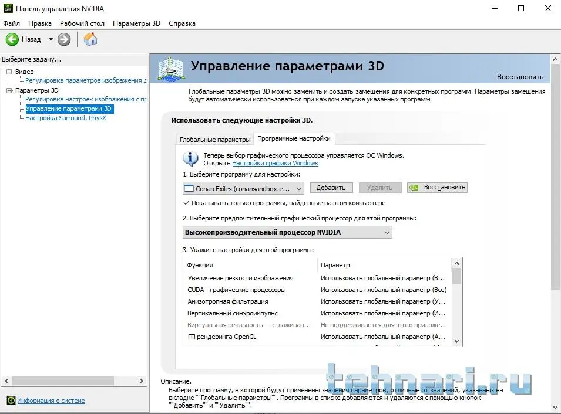Click the system information icon

(x=11, y=401)
